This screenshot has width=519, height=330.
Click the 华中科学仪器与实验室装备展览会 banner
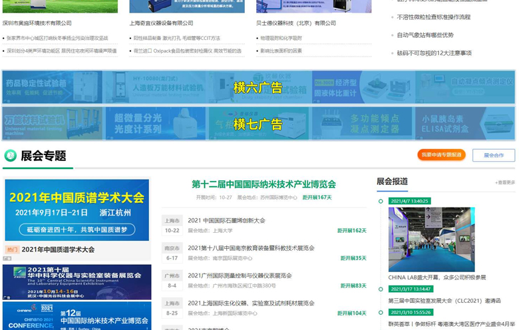coord(77,282)
